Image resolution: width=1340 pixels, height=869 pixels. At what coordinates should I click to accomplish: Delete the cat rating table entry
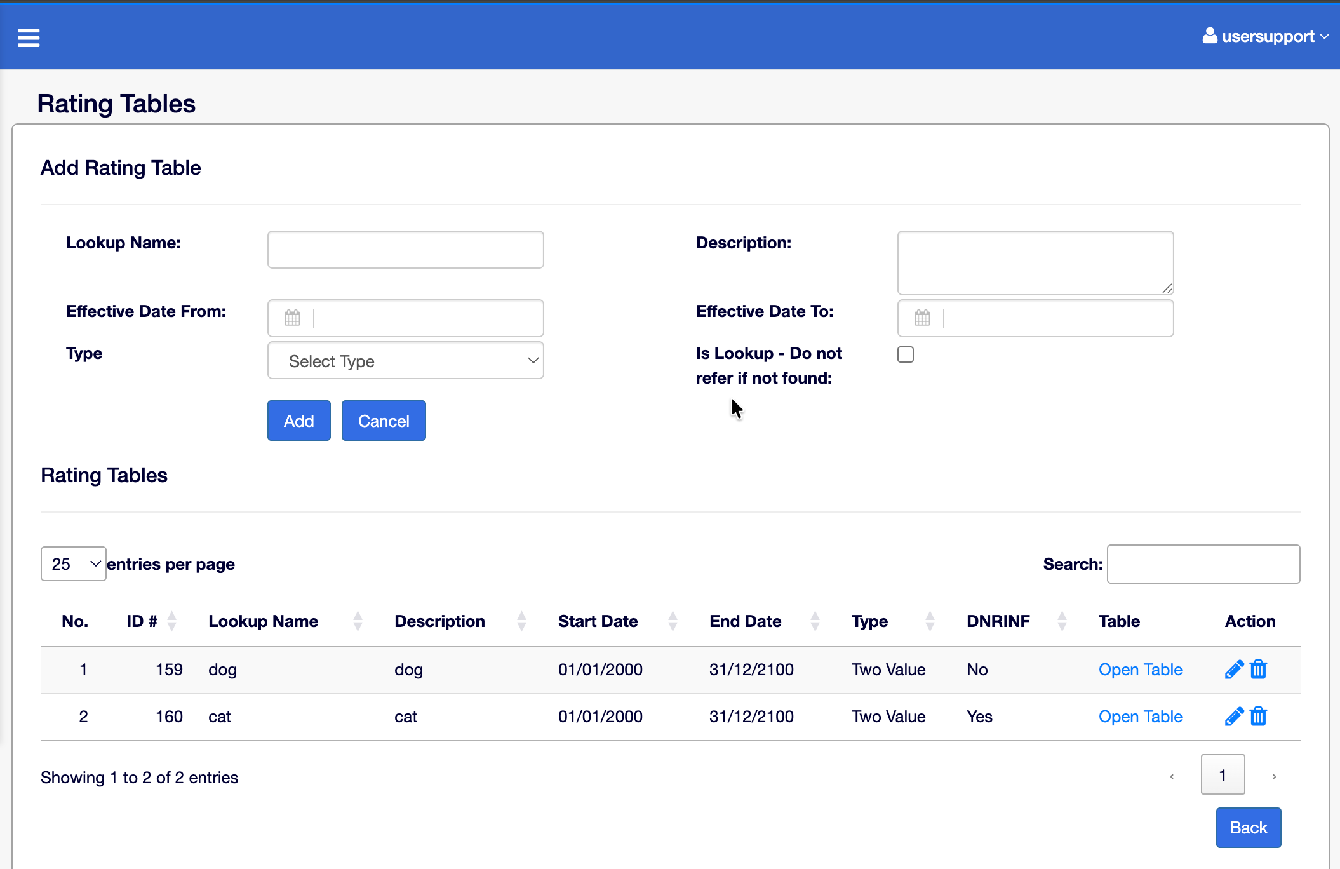pyautogui.click(x=1257, y=716)
